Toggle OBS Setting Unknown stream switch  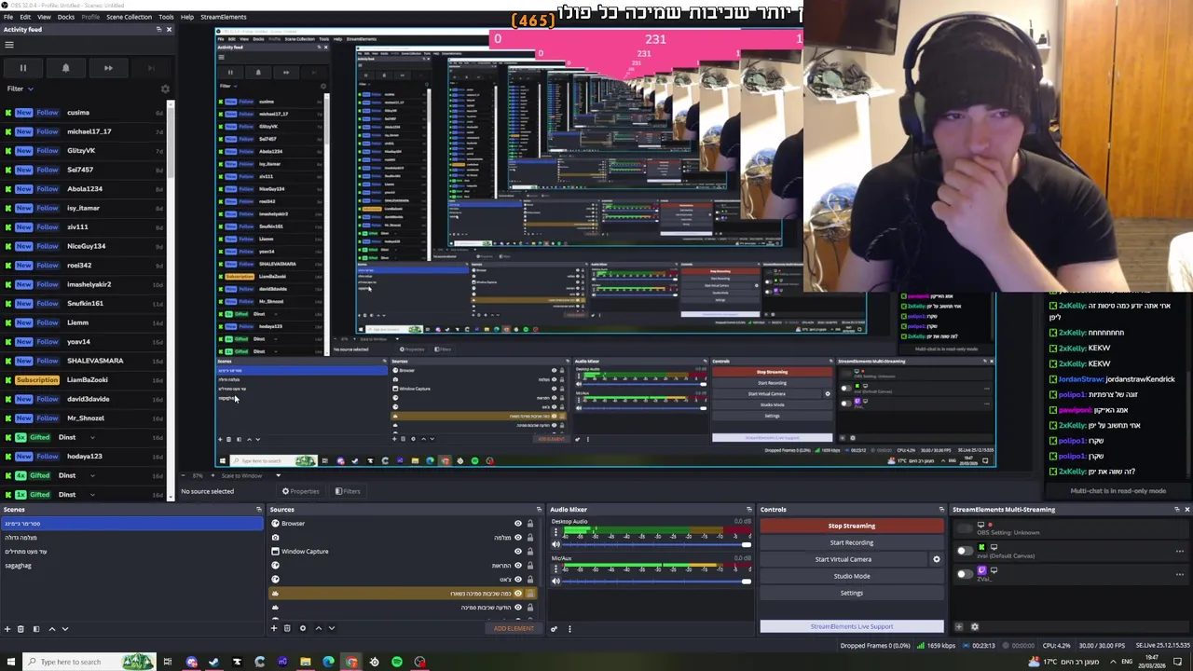point(963,527)
